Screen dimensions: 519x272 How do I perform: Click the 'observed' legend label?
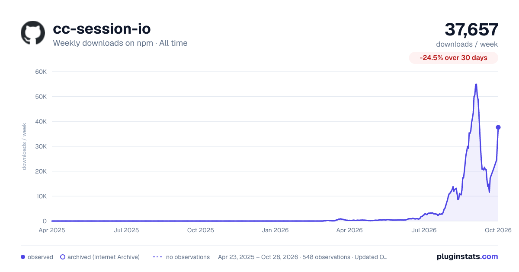pos(40,257)
